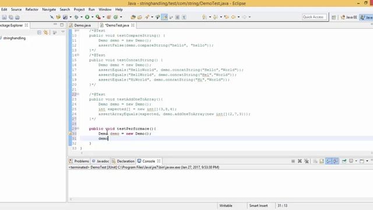Click the Save All toolbar icon

(11, 17)
